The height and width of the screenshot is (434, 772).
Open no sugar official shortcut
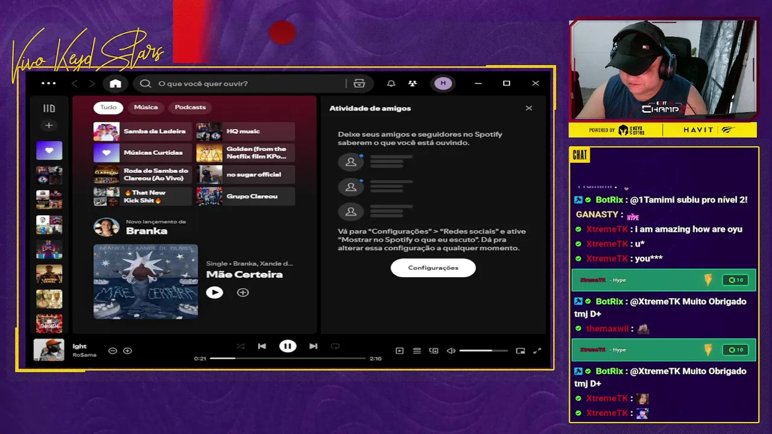(x=245, y=175)
